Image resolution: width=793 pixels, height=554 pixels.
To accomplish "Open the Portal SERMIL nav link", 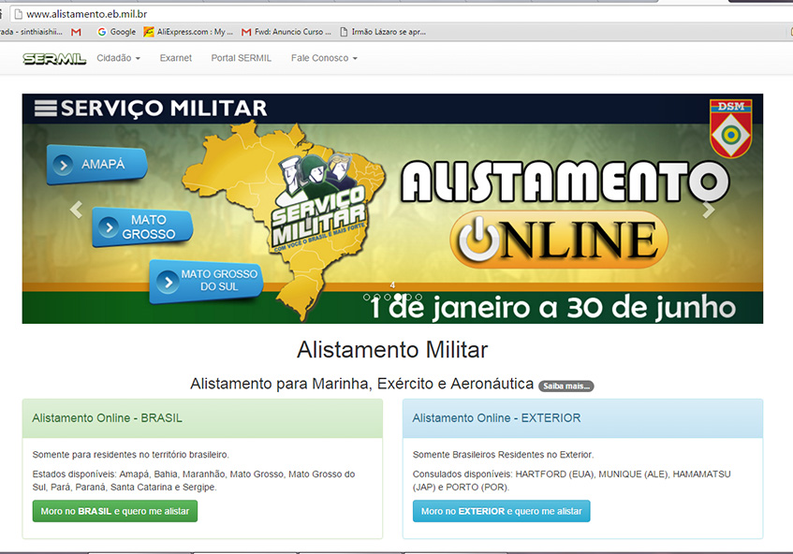I will tap(241, 58).
